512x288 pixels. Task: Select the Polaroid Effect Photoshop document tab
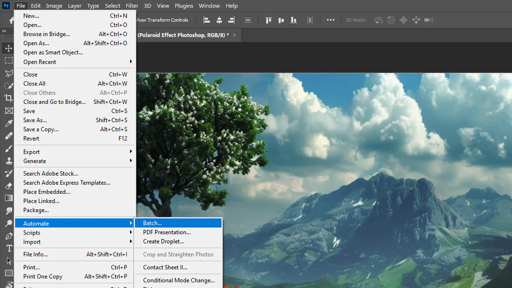183,35
